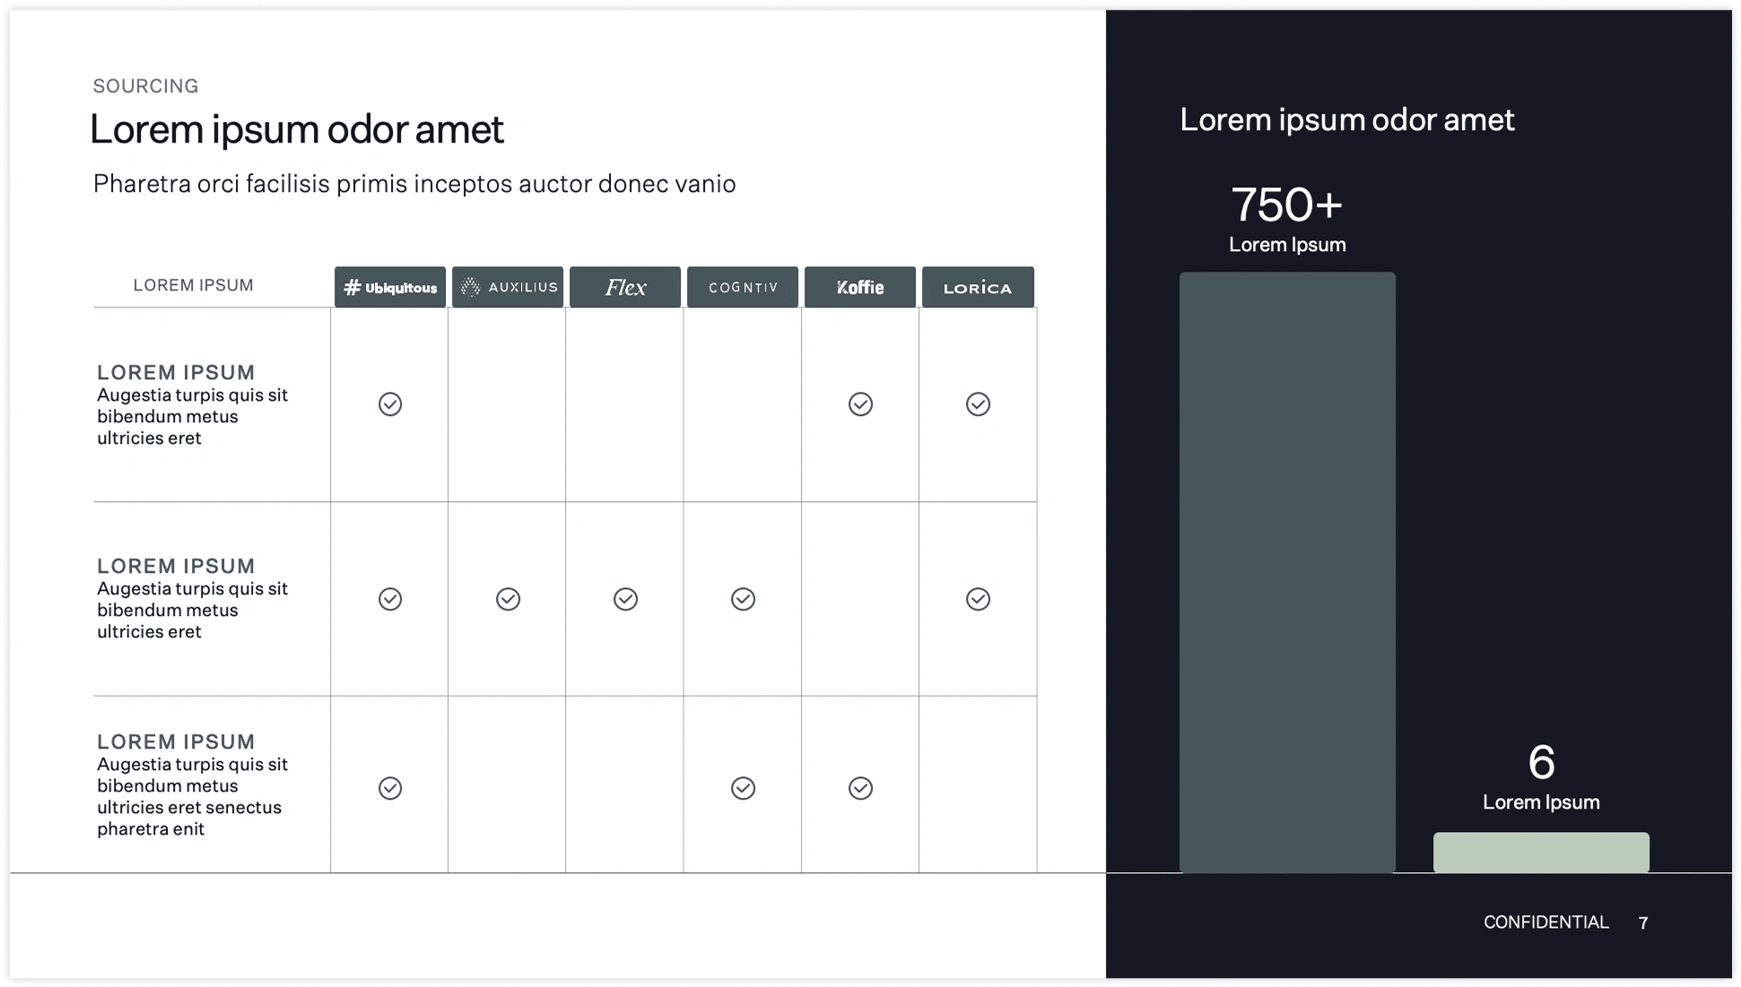Click the Cogntiv logo header
Viewport: 1741px width, 987px height.
click(743, 287)
